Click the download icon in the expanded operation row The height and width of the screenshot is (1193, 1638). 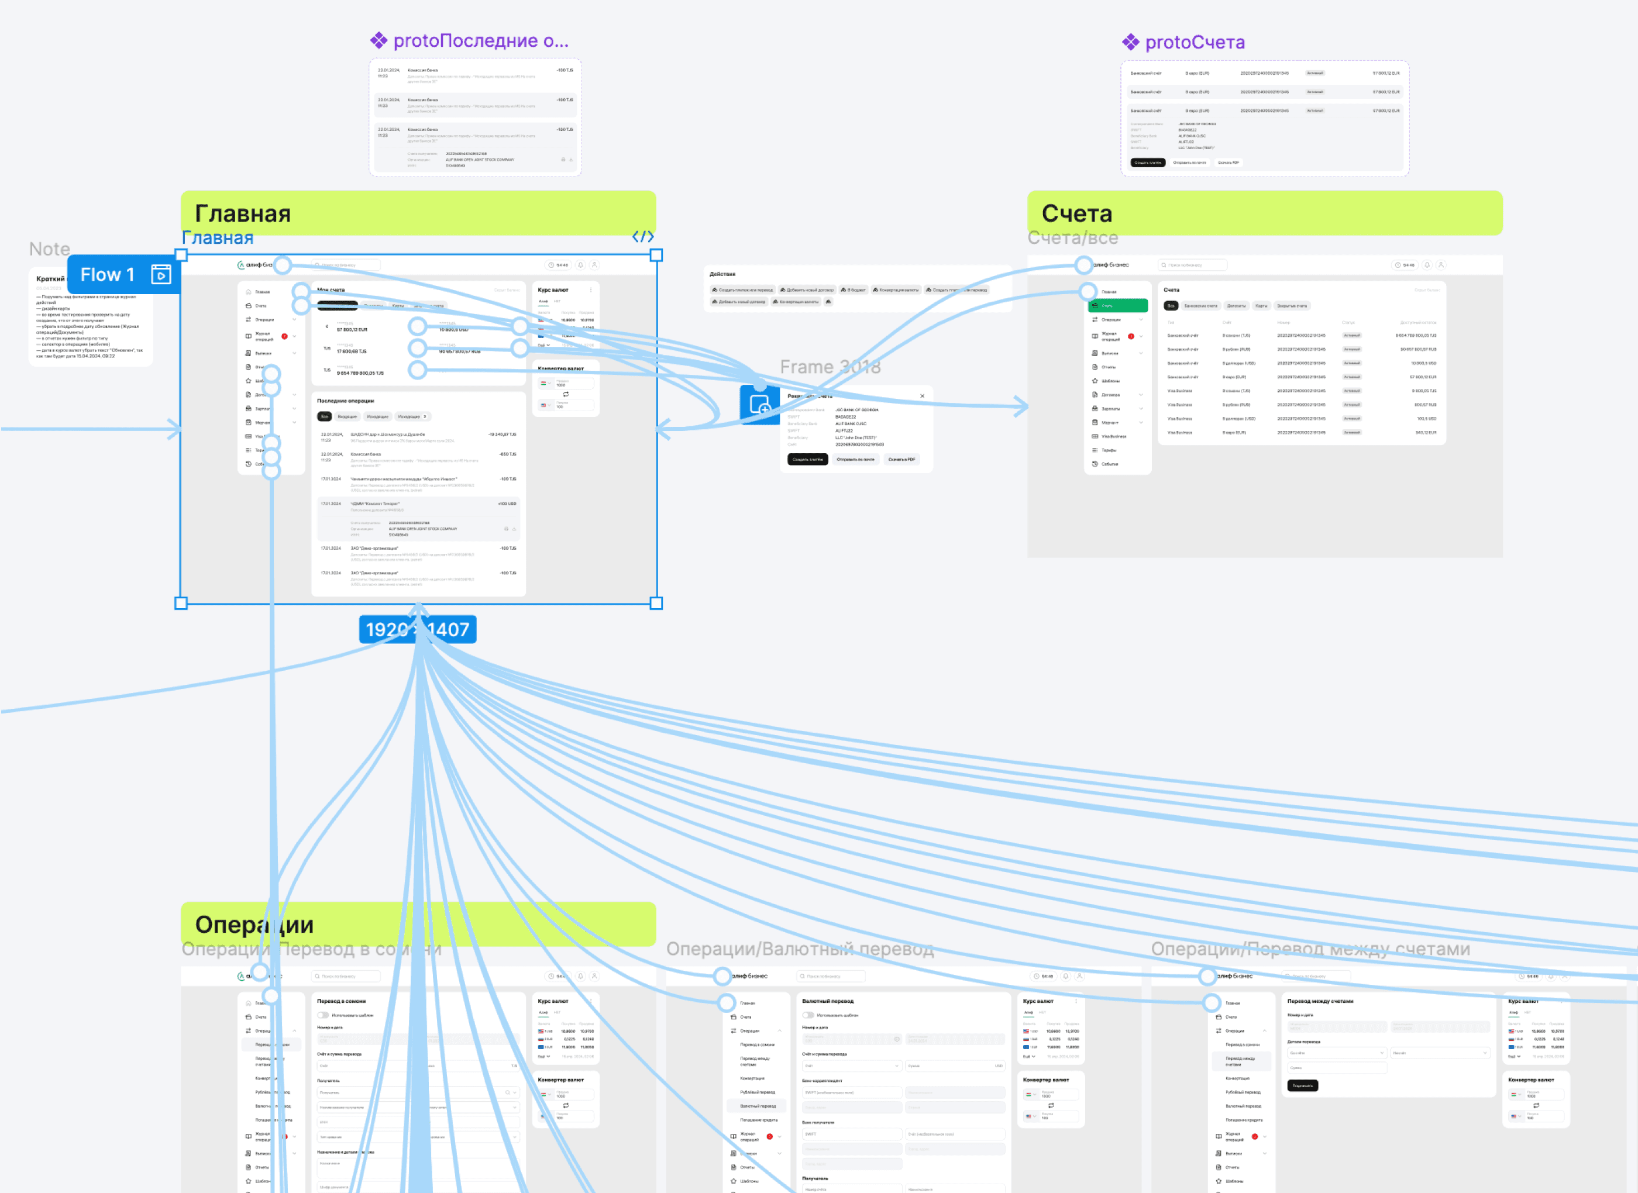coord(514,529)
